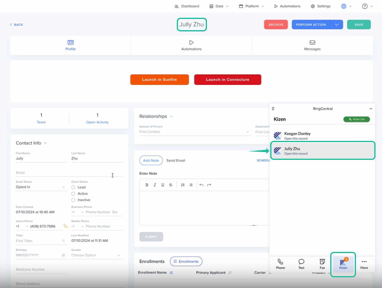Click the Find Titles search field
382x288 pixels.
tap(41, 241)
